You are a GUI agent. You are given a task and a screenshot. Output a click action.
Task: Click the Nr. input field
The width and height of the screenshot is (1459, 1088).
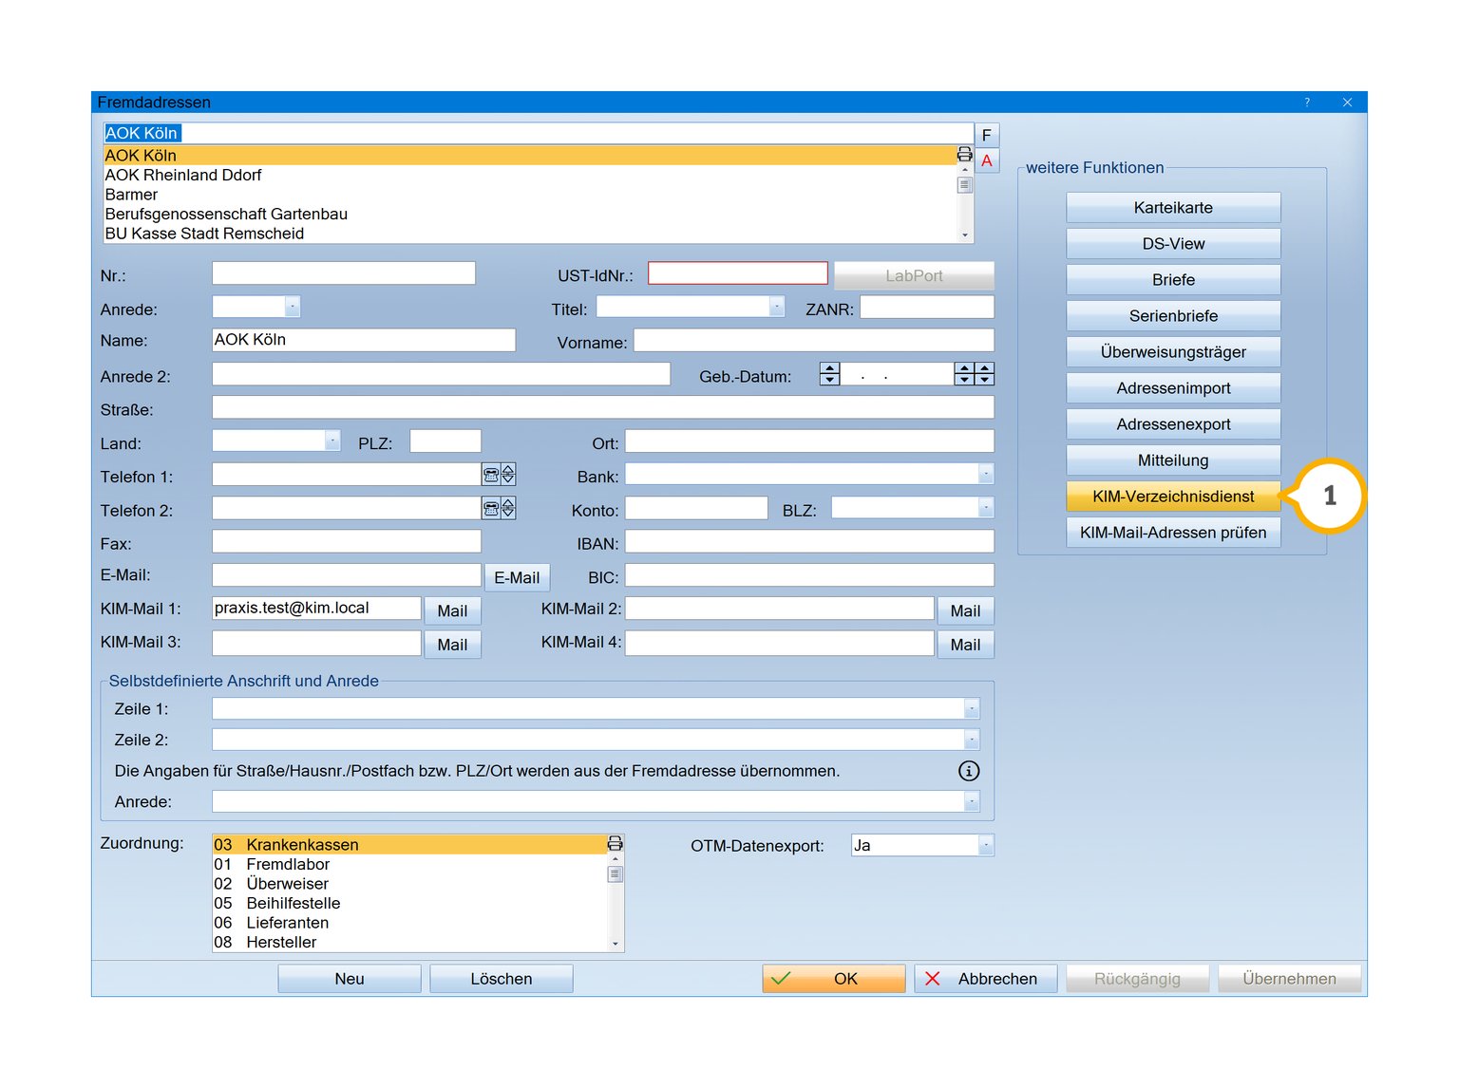pos(344,273)
